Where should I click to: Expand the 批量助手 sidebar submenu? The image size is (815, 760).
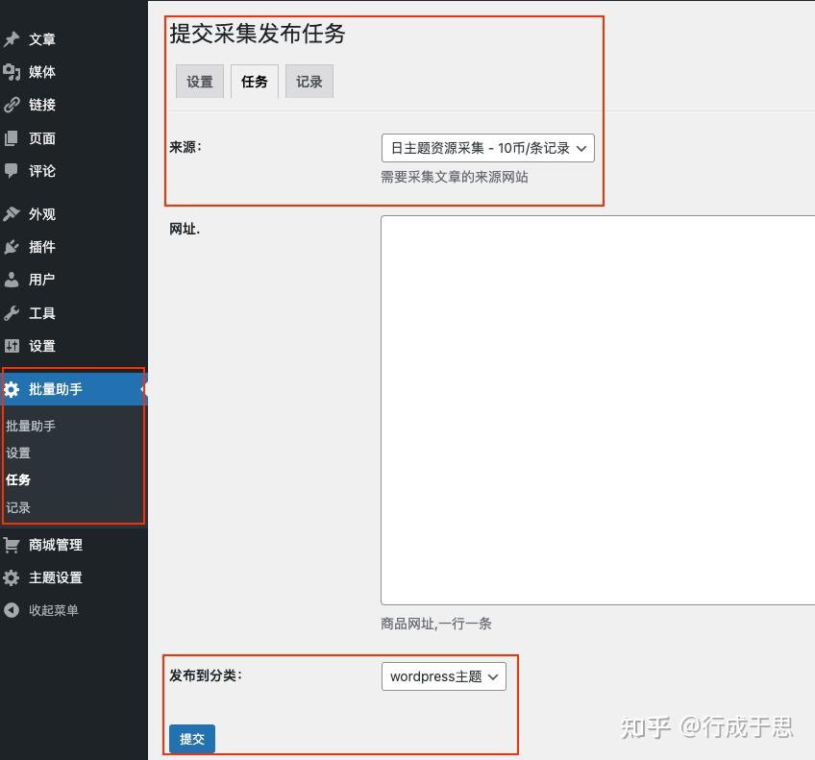(x=58, y=389)
